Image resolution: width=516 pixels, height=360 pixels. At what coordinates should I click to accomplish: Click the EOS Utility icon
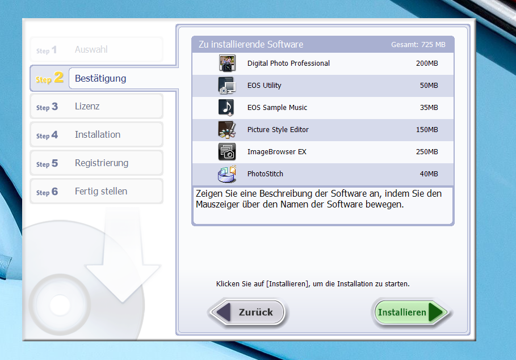pyautogui.click(x=227, y=86)
